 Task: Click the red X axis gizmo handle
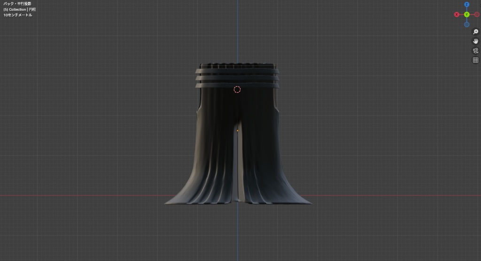pos(457,15)
